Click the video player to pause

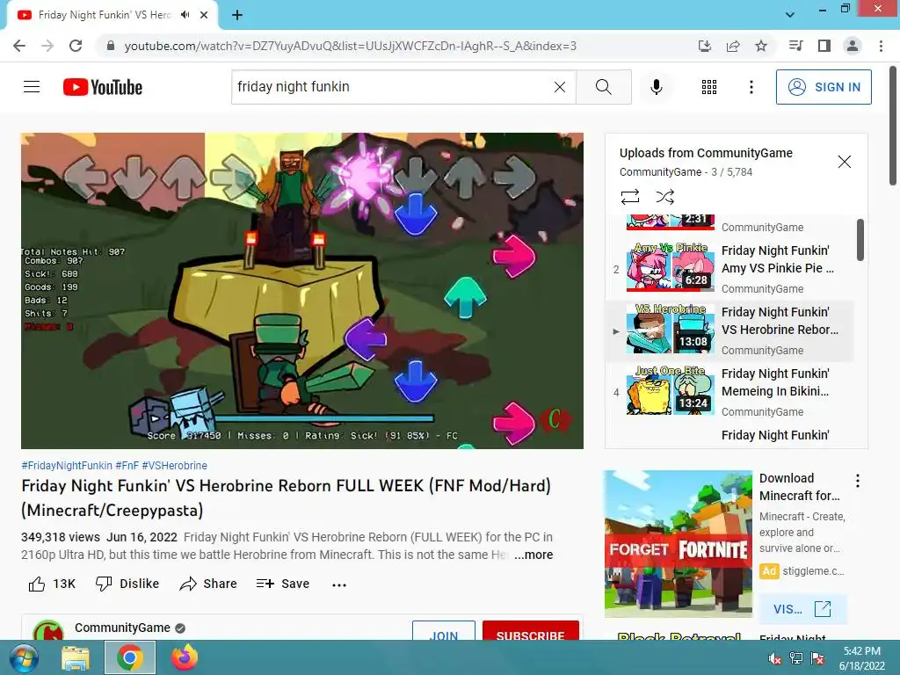pyautogui.click(x=302, y=291)
